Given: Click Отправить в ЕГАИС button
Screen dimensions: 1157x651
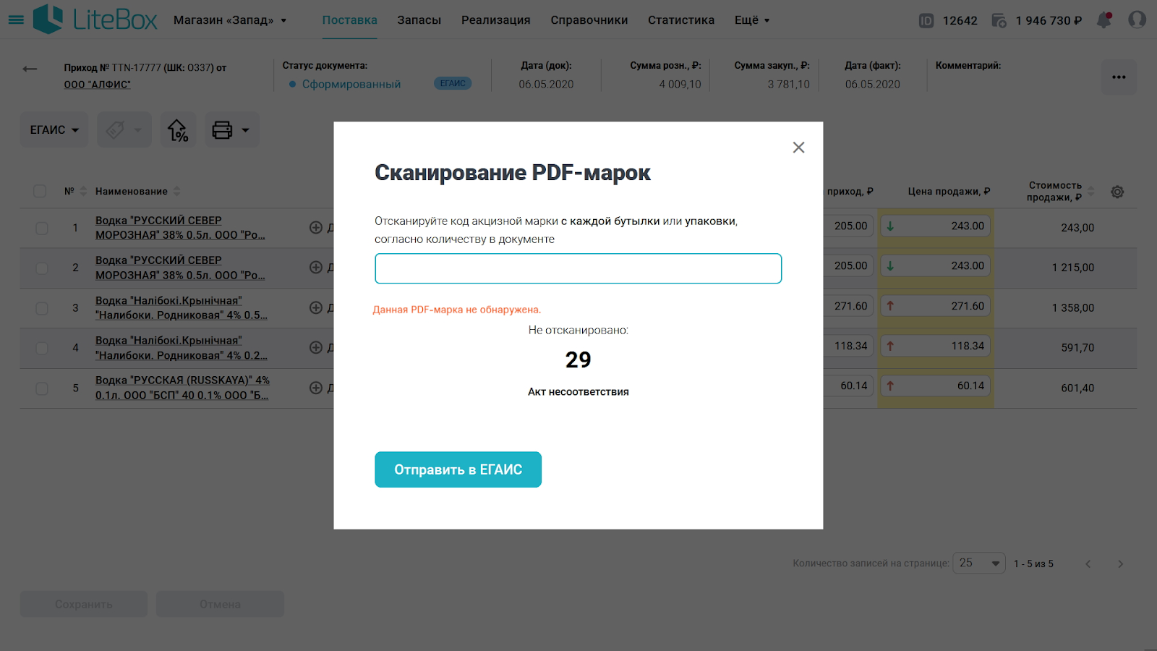Looking at the screenshot, I should (x=458, y=469).
